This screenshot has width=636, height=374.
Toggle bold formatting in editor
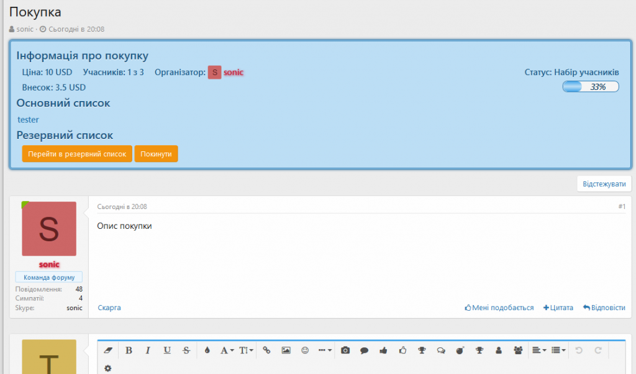pos(129,350)
